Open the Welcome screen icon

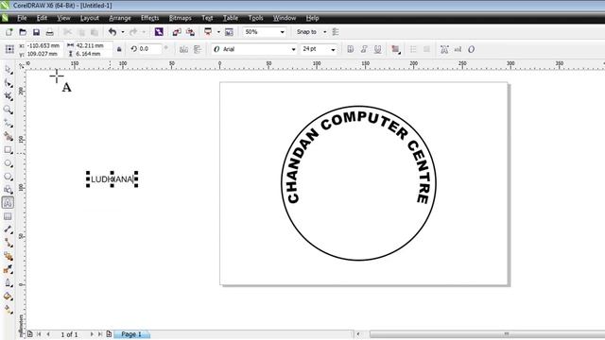(229, 32)
